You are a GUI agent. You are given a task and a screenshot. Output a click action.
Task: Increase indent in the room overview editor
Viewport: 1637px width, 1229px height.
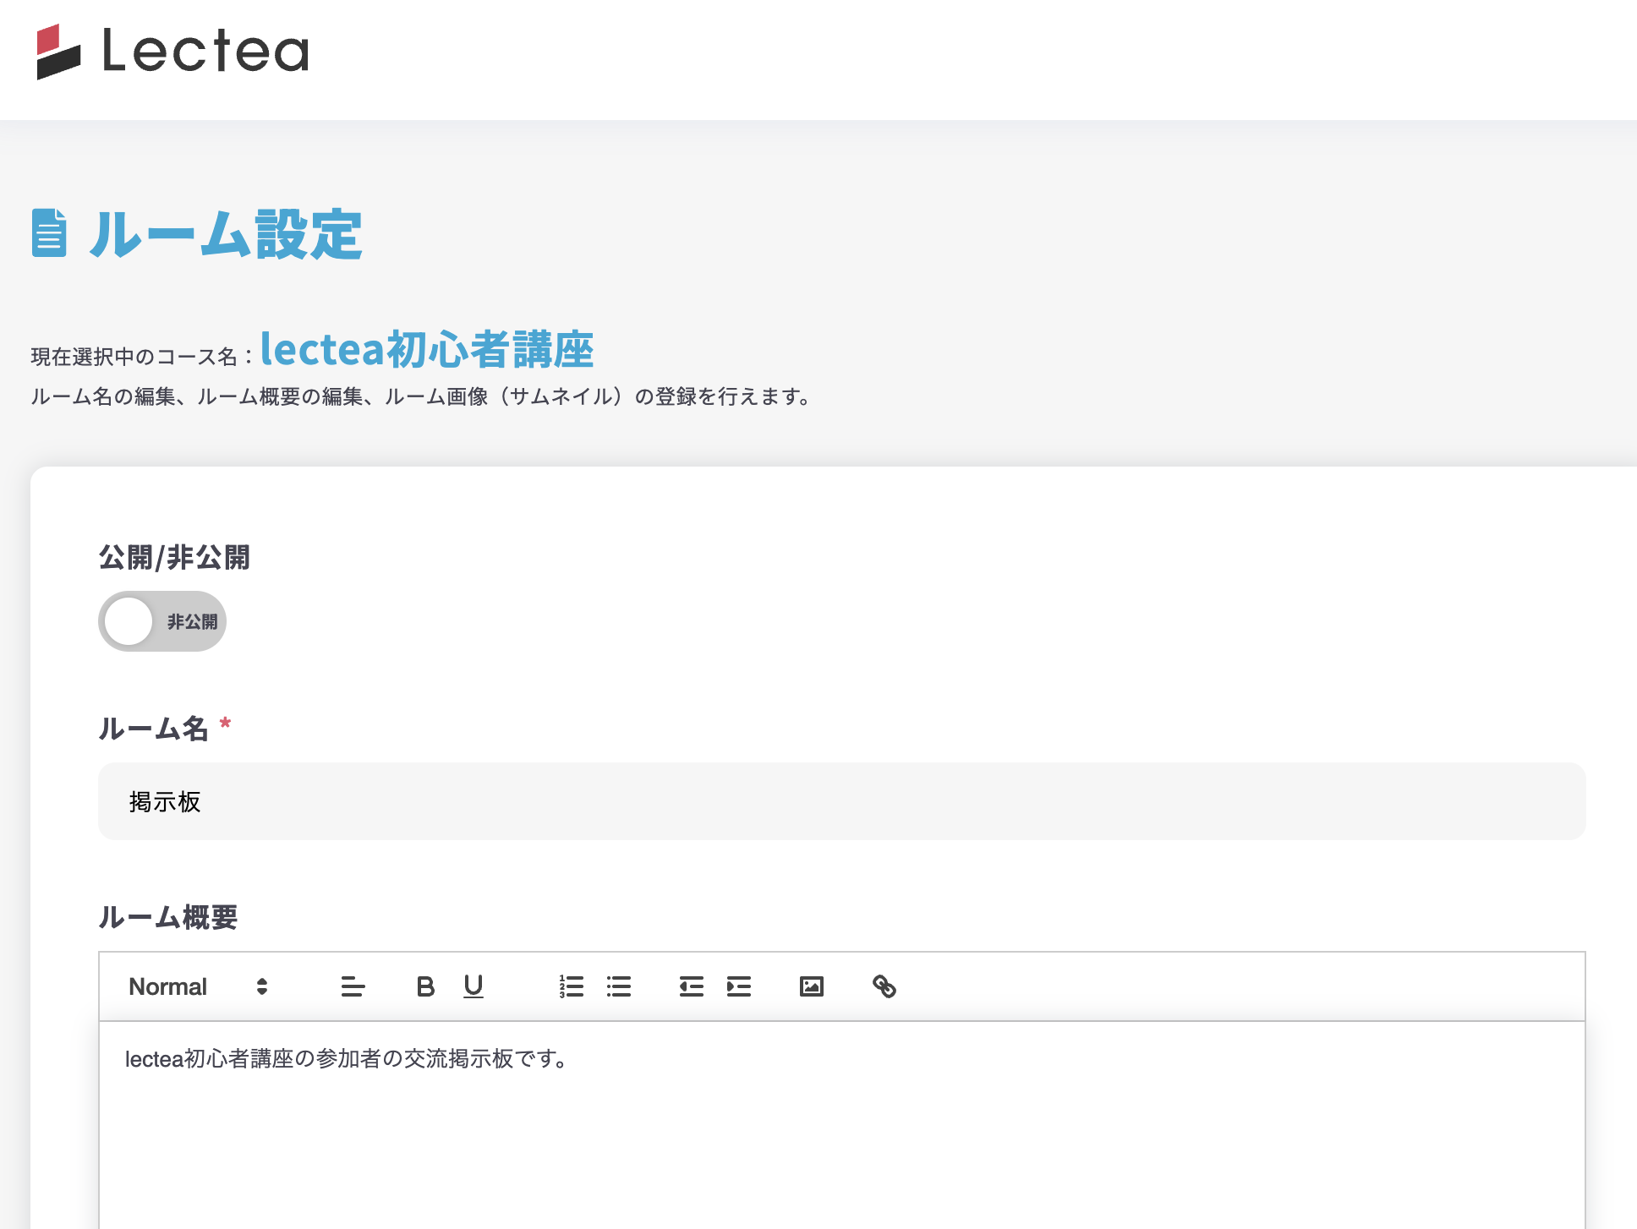[x=739, y=986]
